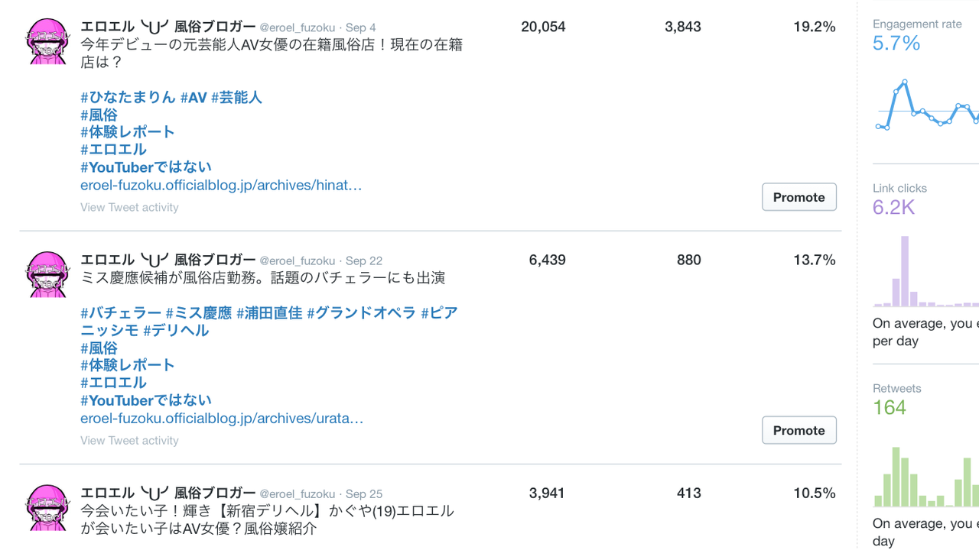Viewport: 979px width, 550px height.
Task: Promote the Sep 22 tweet
Action: (798, 430)
